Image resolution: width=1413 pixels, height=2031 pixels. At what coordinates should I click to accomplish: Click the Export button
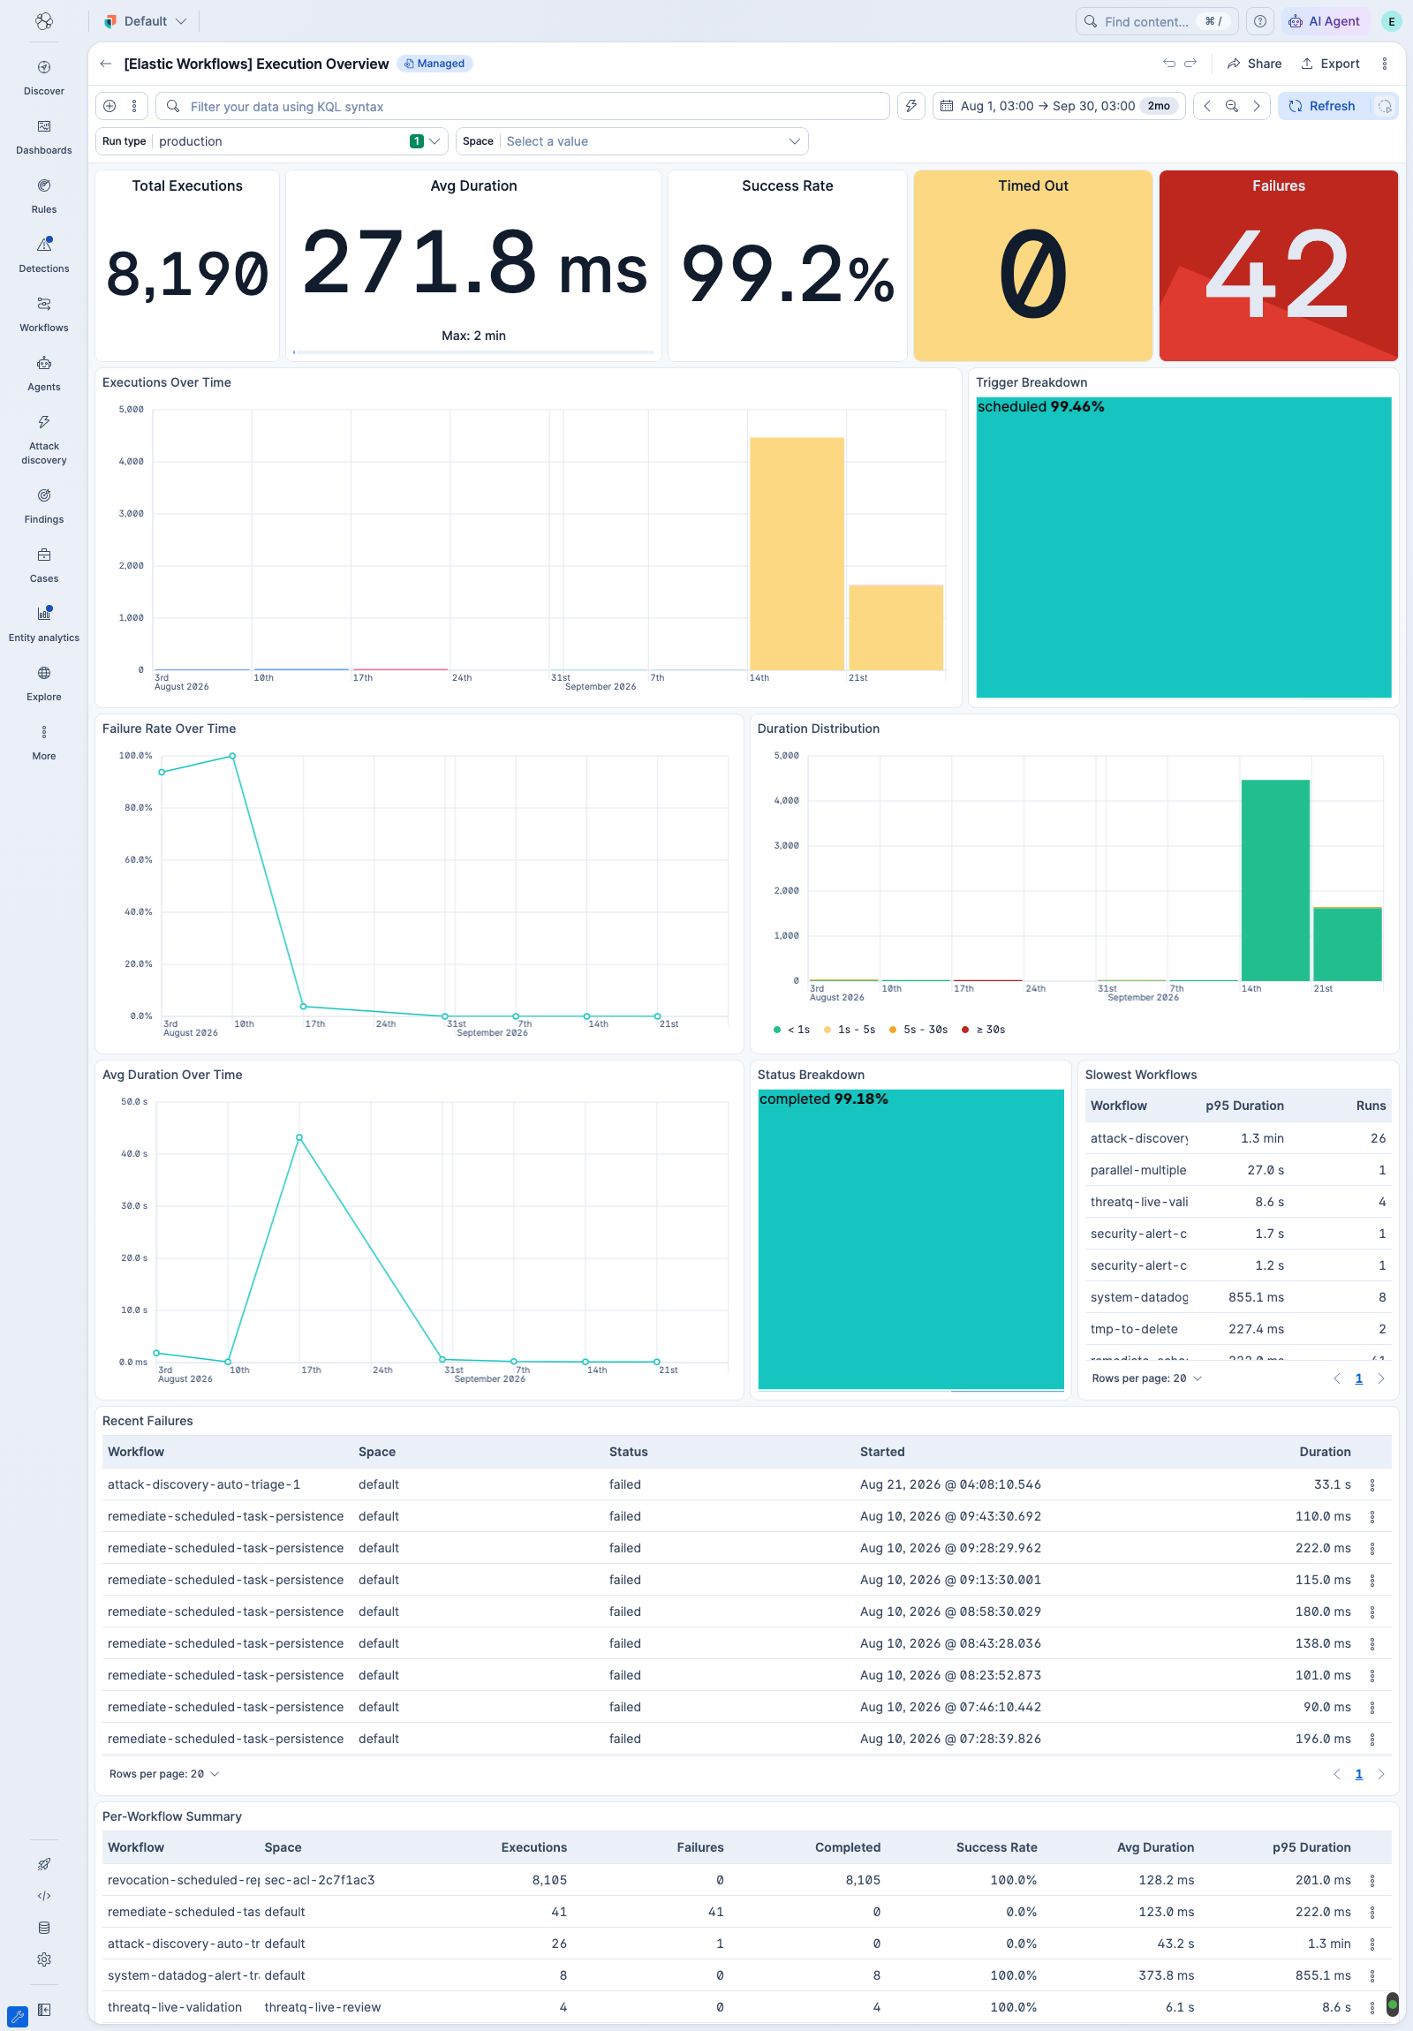[1330, 64]
